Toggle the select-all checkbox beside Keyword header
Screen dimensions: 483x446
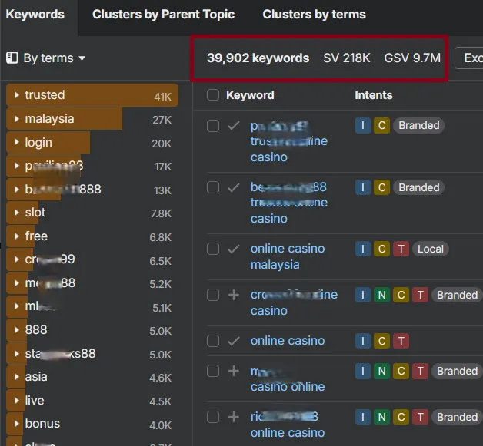point(213,95)
